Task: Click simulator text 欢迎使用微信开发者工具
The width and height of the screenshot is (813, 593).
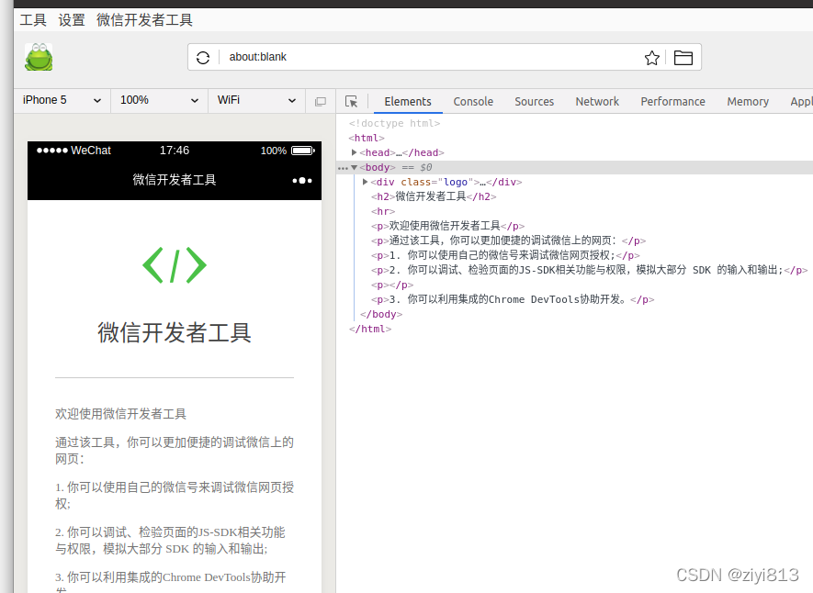Action: (121, 414)
